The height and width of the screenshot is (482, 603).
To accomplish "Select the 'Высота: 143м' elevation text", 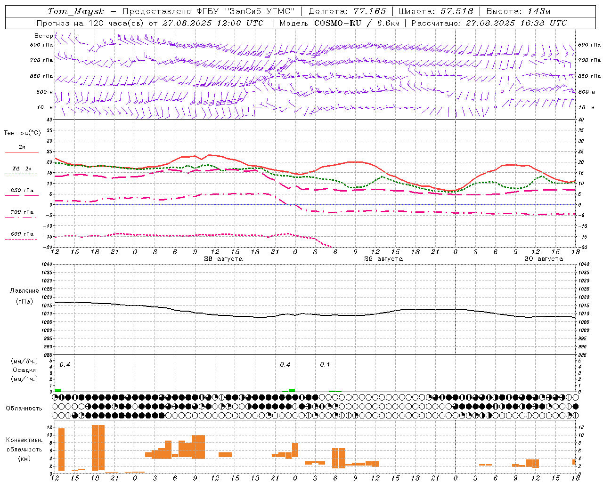I will click(x=518, y=11).
